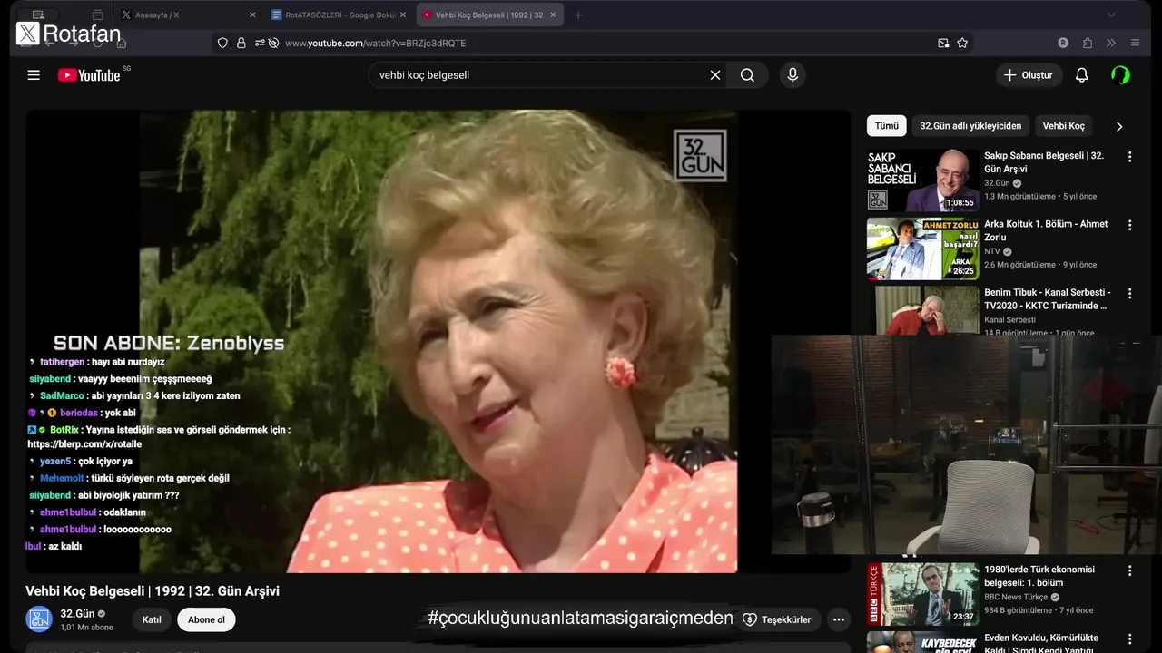Open YouTube notifications bell
The height and width of the screenshot is (653, 1162).
click(1081, 75)
